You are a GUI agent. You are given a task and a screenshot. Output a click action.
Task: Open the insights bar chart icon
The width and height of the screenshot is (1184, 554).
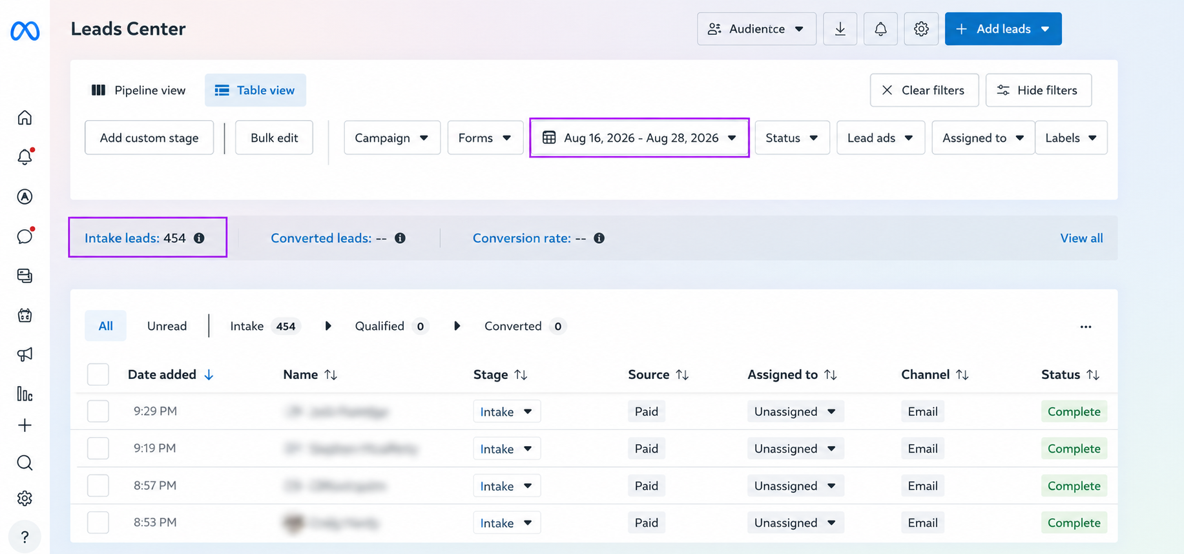[x=25, y=394]
